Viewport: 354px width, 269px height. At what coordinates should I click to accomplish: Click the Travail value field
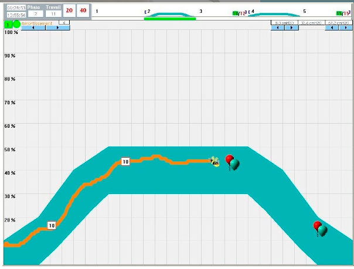(53, 13)
